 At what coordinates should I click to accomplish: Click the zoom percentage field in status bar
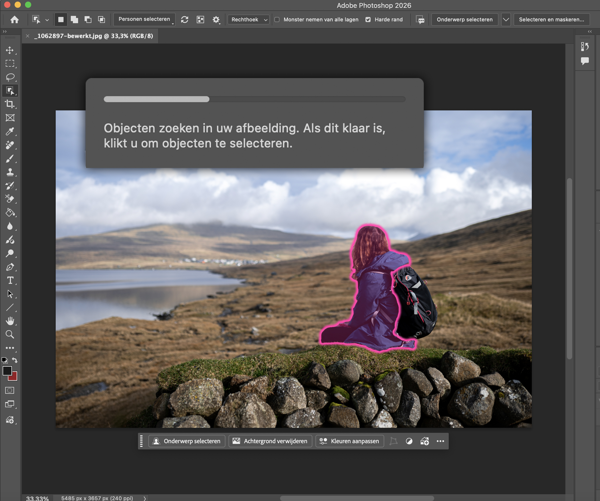click(x=37, y=498)
